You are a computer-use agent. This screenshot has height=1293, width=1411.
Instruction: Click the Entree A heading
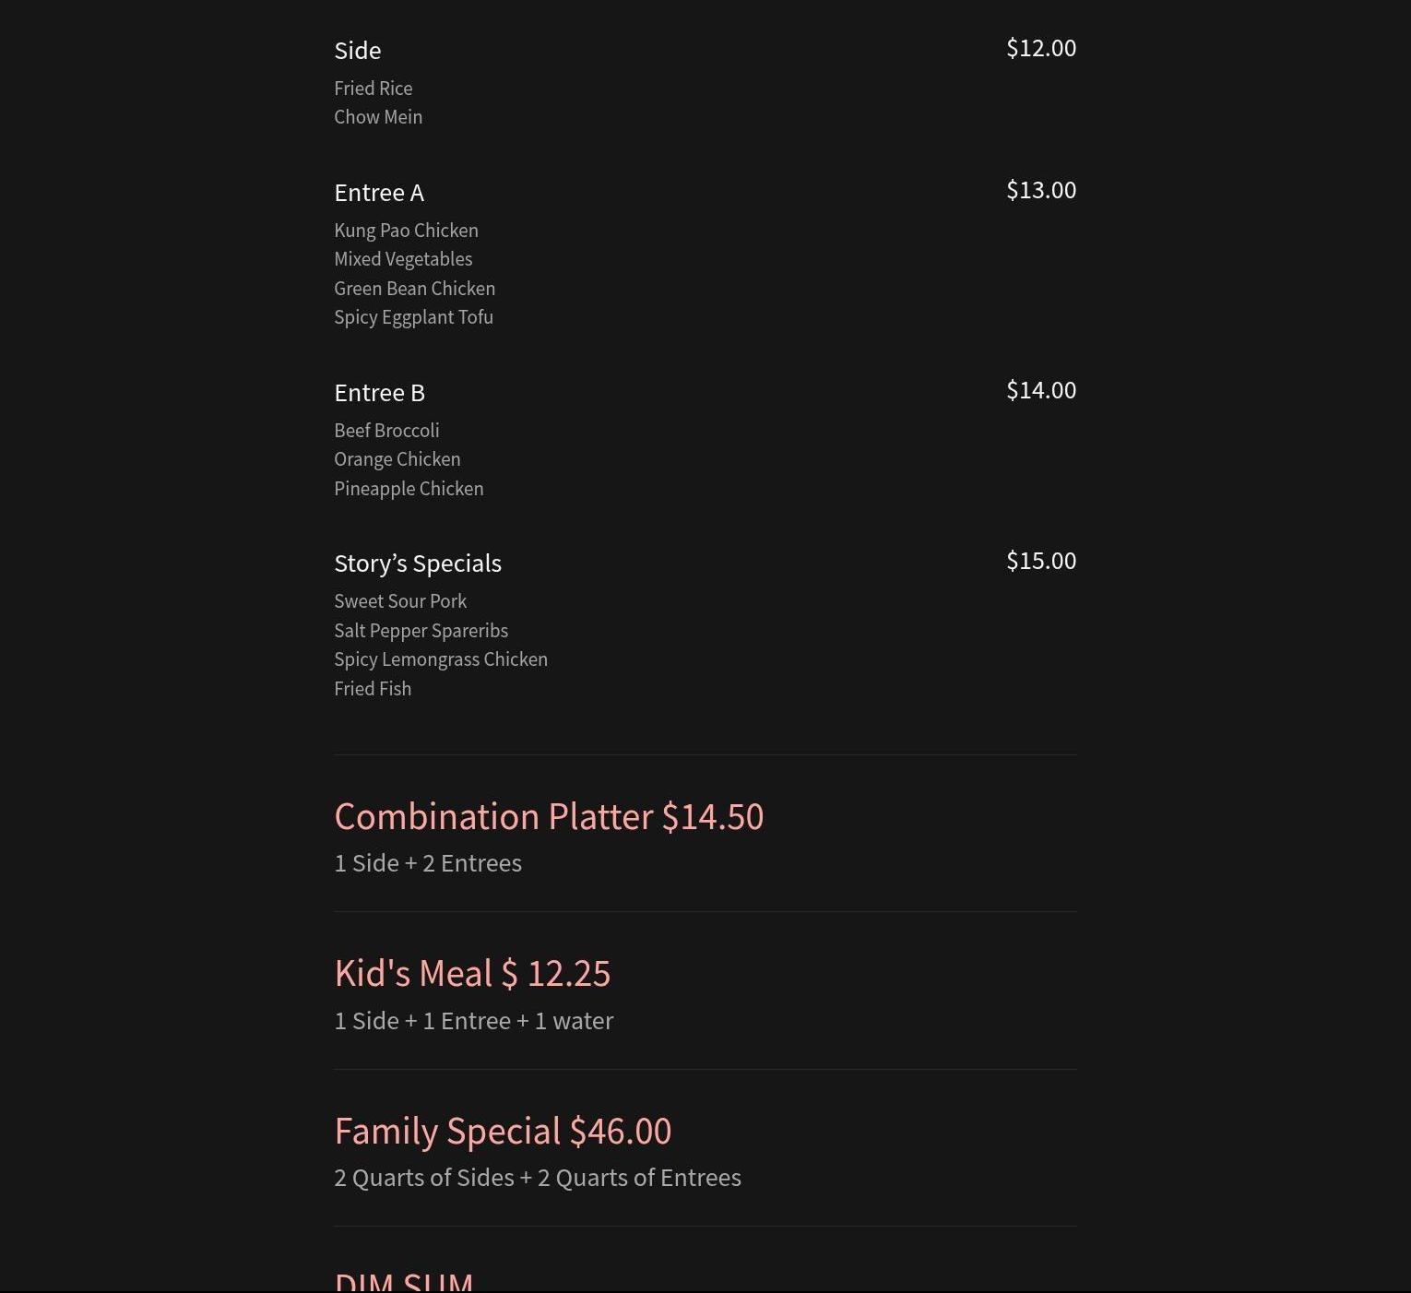tap(379, 193)
